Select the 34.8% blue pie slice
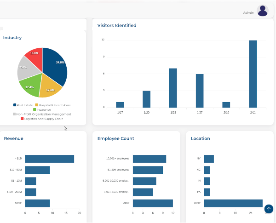Viewport: 276px width, 223px height. click(56, 64)
